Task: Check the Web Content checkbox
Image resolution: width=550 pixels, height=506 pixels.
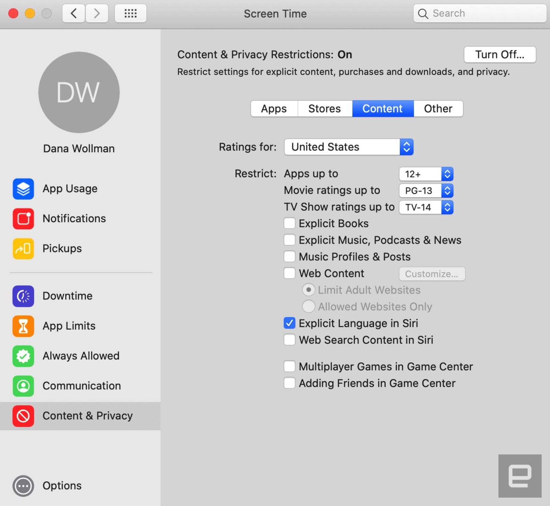Action: click(289, 273)
